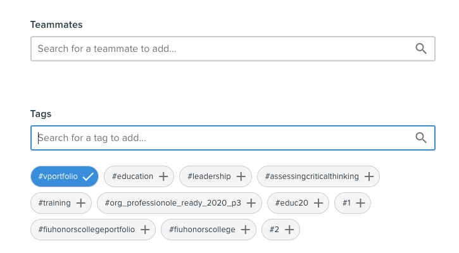Click plus icon on #assessingcriticalthinking tag
This screenshot has width=459, height=253.
(369, 176)
